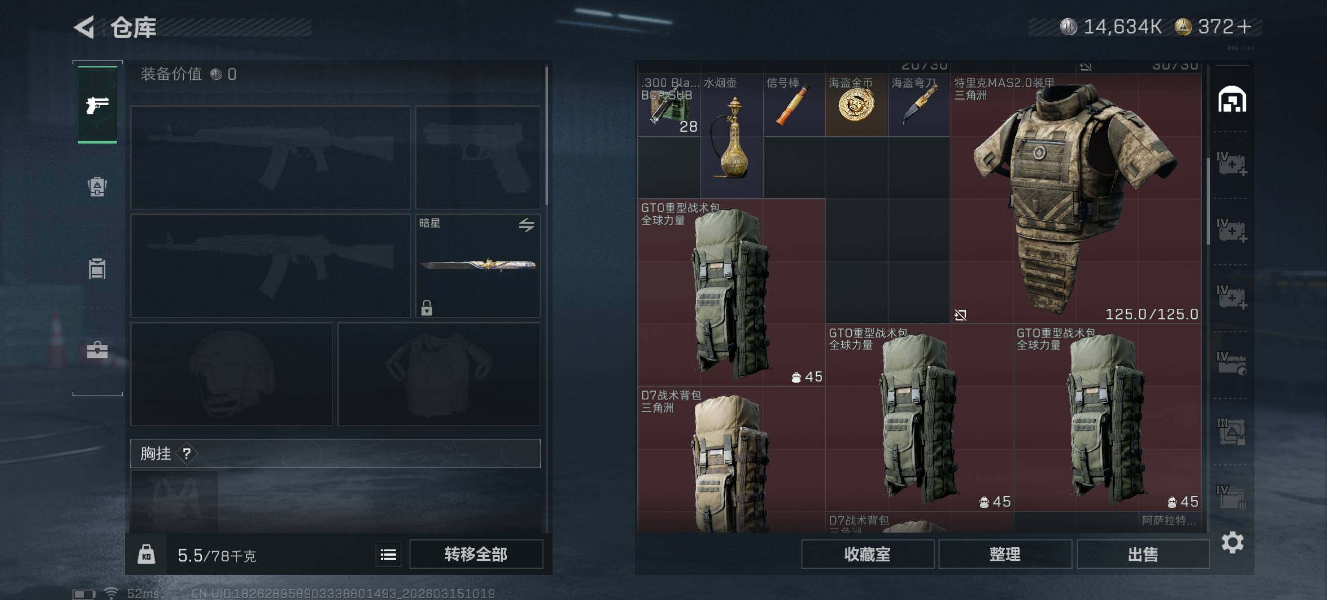This screenshot has width=1327, height=600.
Task: Select the main stash icon at top right
Action: (x=1232, y=99)
